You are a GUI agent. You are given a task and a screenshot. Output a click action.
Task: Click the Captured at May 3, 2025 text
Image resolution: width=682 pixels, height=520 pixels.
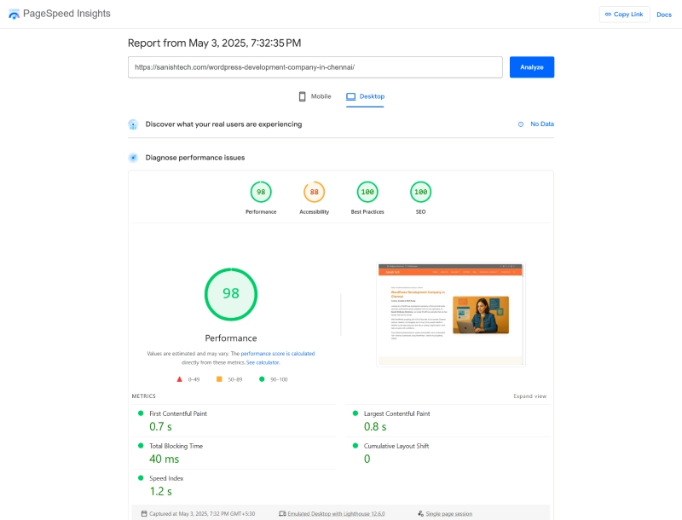pos(202,514)
